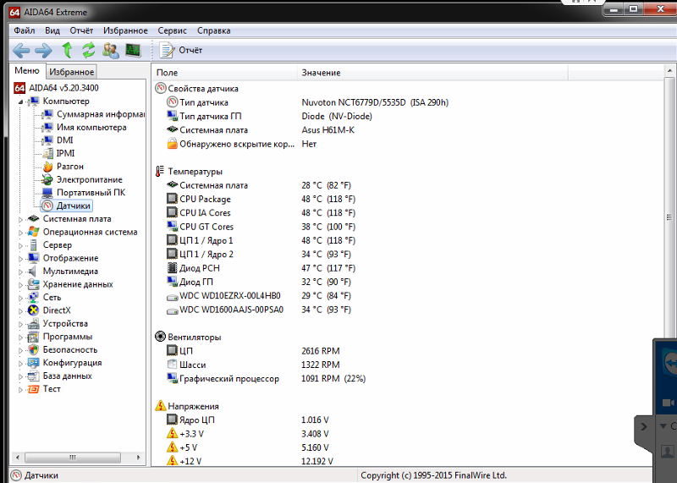This screenshot has height=483, width=677.
Task: Click the Электропитание icon in tree
Action: pos(47,179)
